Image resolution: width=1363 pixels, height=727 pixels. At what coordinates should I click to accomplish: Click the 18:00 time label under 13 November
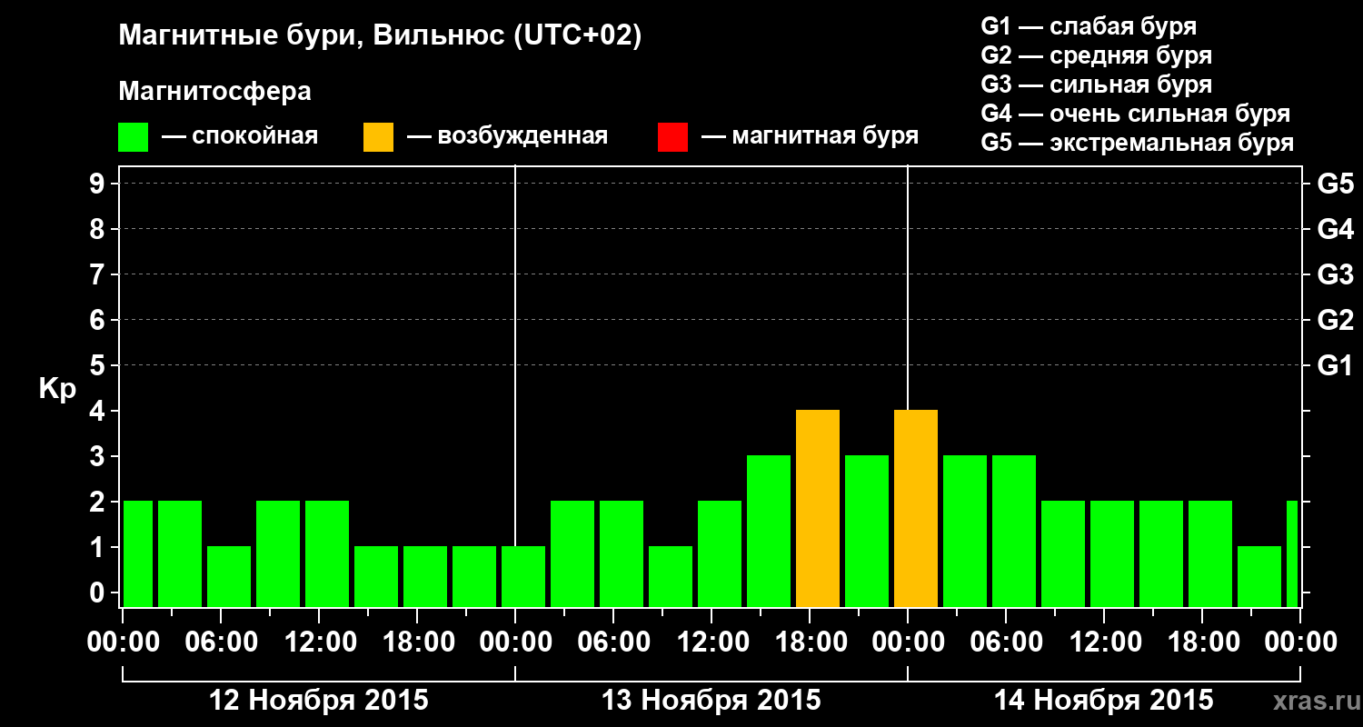pos(810,642)
